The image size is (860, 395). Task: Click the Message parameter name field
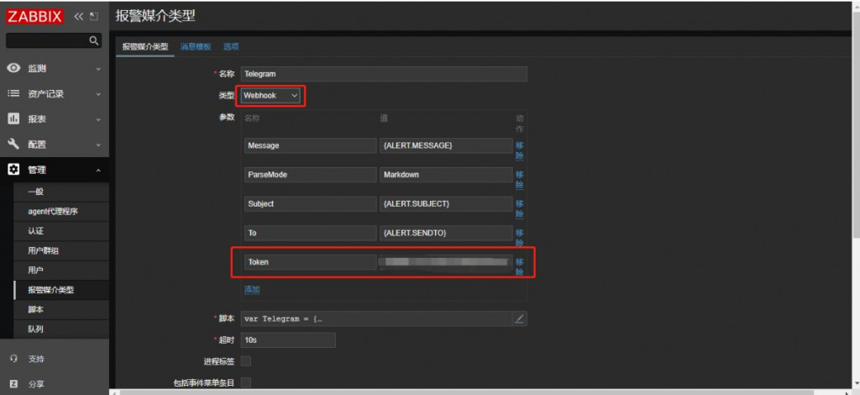[x=311, y=145]
